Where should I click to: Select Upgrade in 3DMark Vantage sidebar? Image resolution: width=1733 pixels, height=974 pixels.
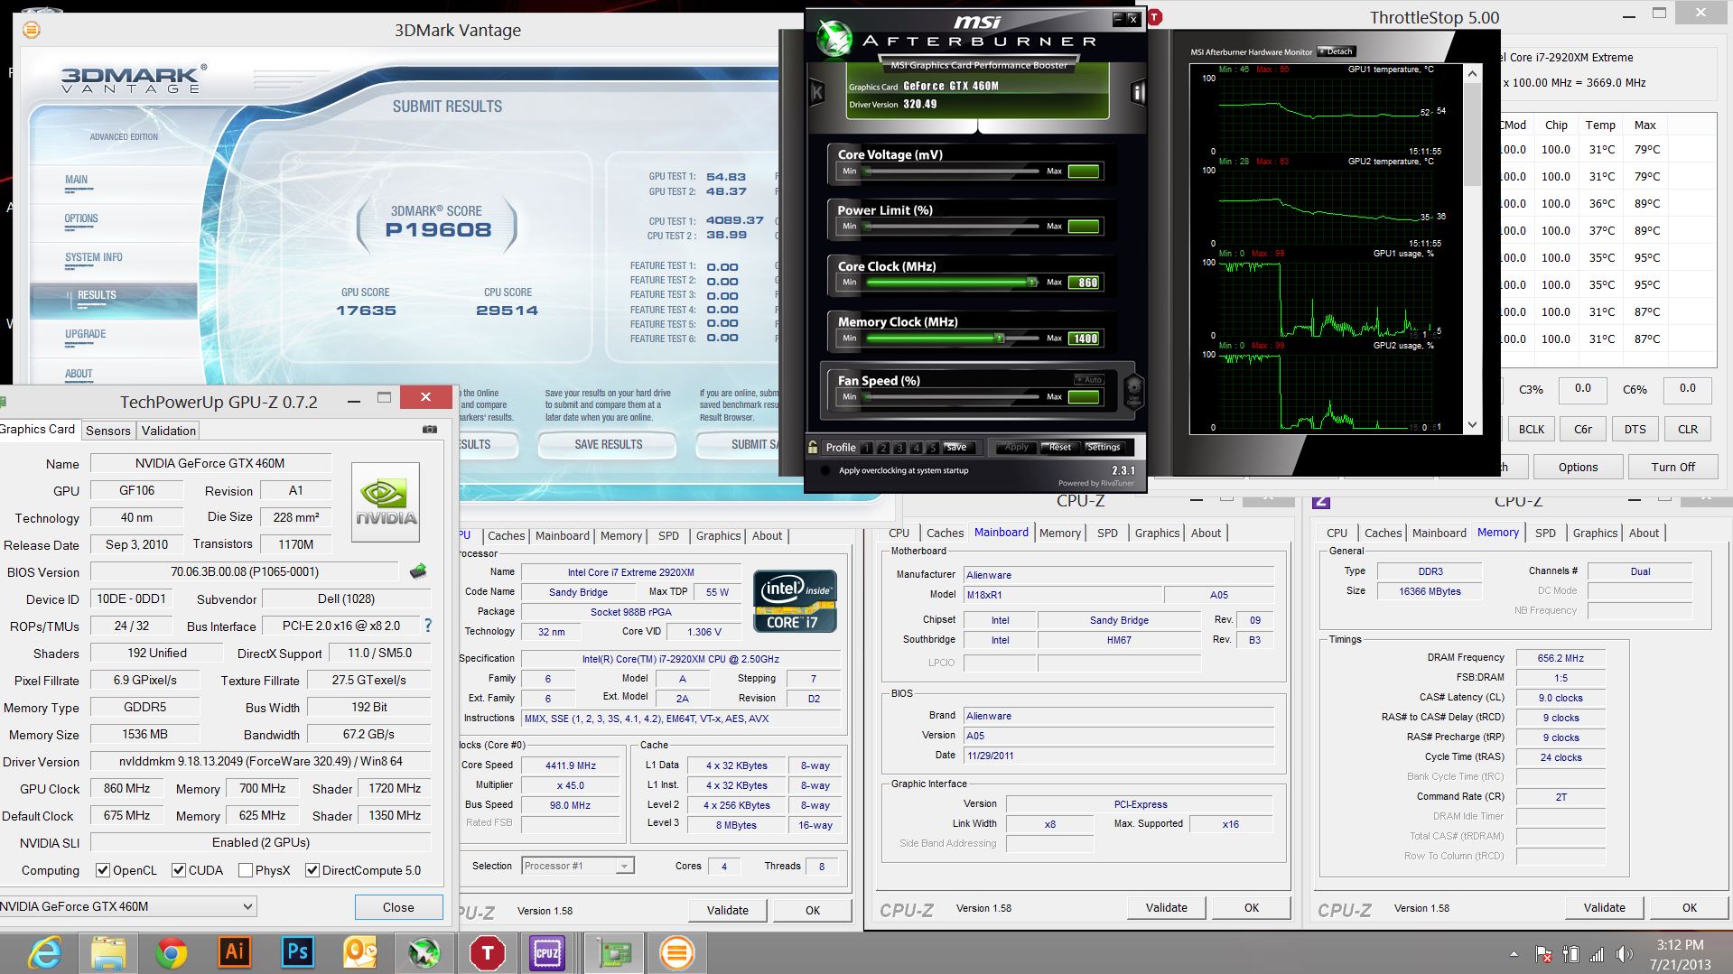[85, 334]
